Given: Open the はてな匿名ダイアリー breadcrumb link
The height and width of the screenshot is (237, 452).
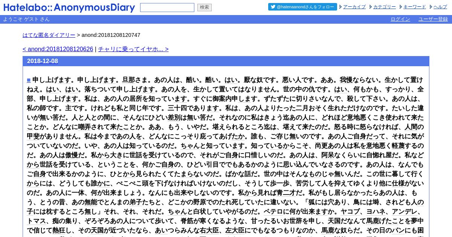Looking at the screenshot, I should point(49,35).
